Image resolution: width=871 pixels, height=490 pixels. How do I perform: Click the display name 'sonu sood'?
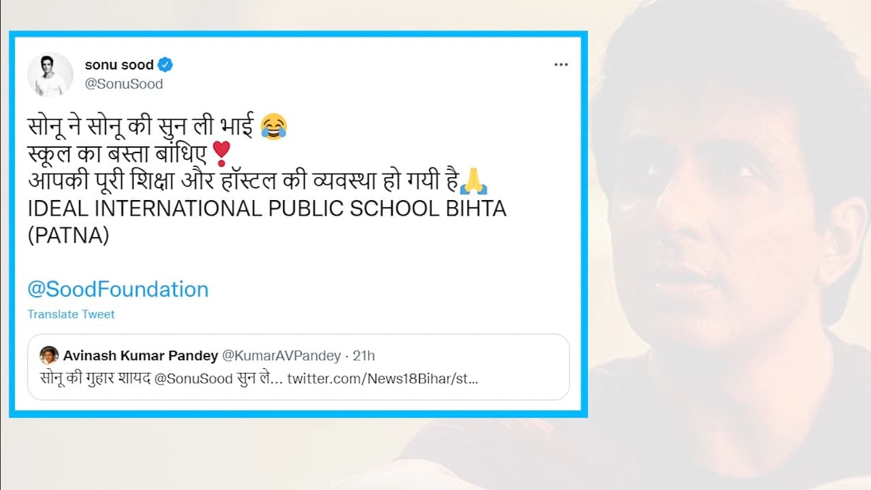click(119, 65)
